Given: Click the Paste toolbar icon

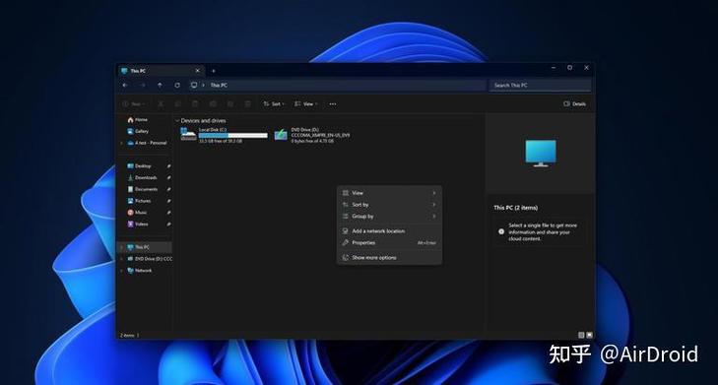Looking at the screenshot, I should point(195,104).
